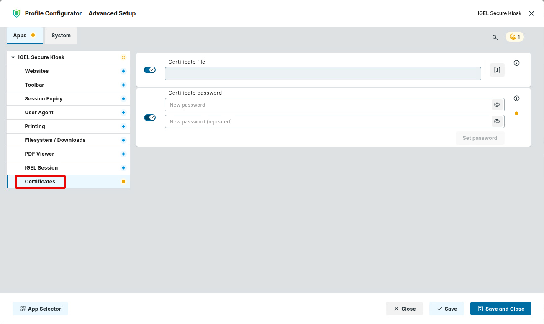Collapse the IGEL Secure Kiosk tree
The image size is (544, 324).
(x=13, y=57)
